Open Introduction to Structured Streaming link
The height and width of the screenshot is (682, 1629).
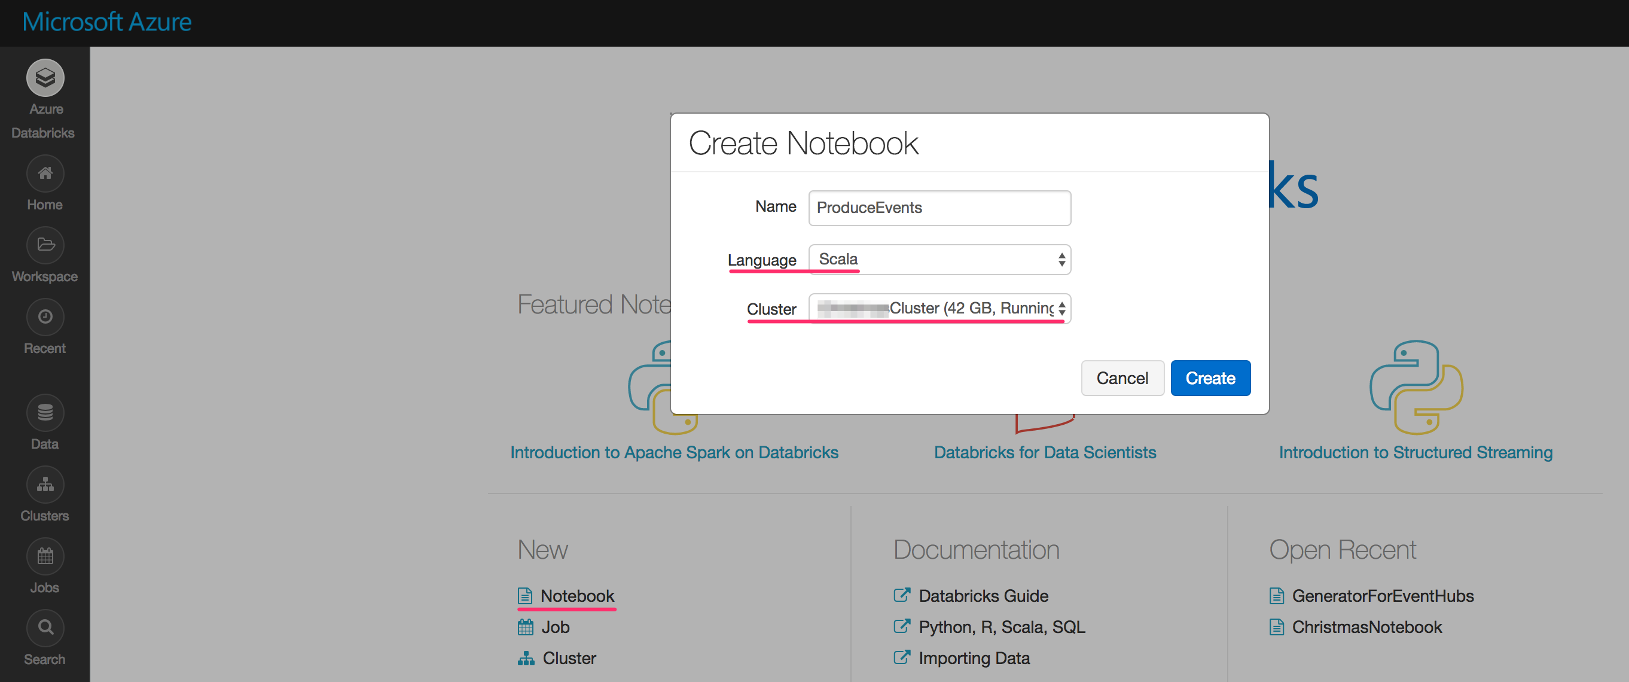click(1416, 453)
